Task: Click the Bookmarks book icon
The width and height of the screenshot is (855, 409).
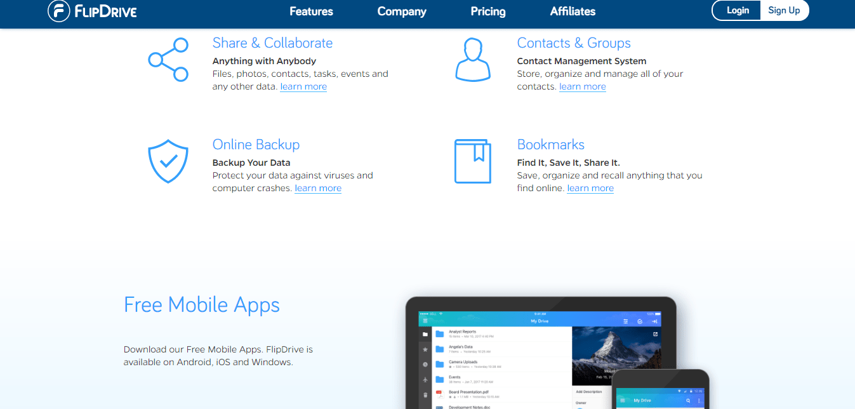Action: (x=473, y=161)
